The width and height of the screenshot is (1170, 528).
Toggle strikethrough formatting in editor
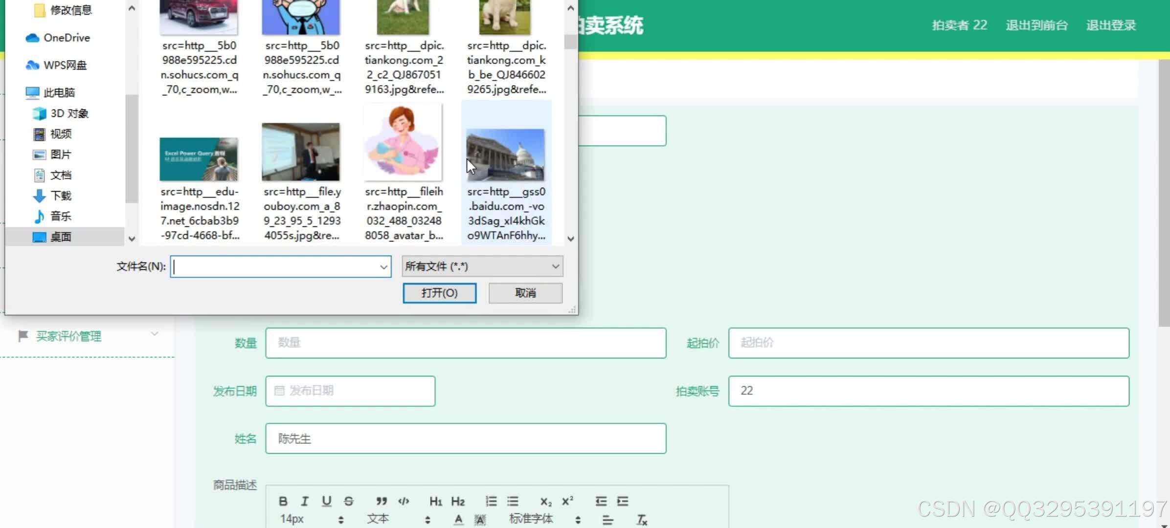348,501
